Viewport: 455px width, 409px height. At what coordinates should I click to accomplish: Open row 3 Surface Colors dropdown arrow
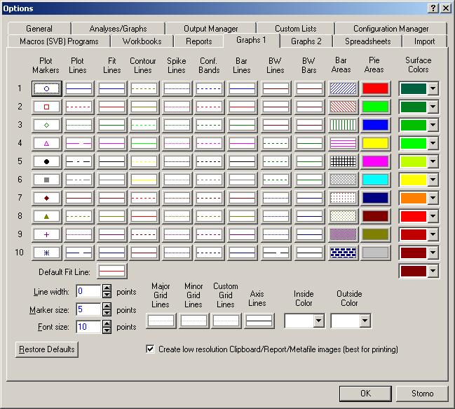click(433, 125)
